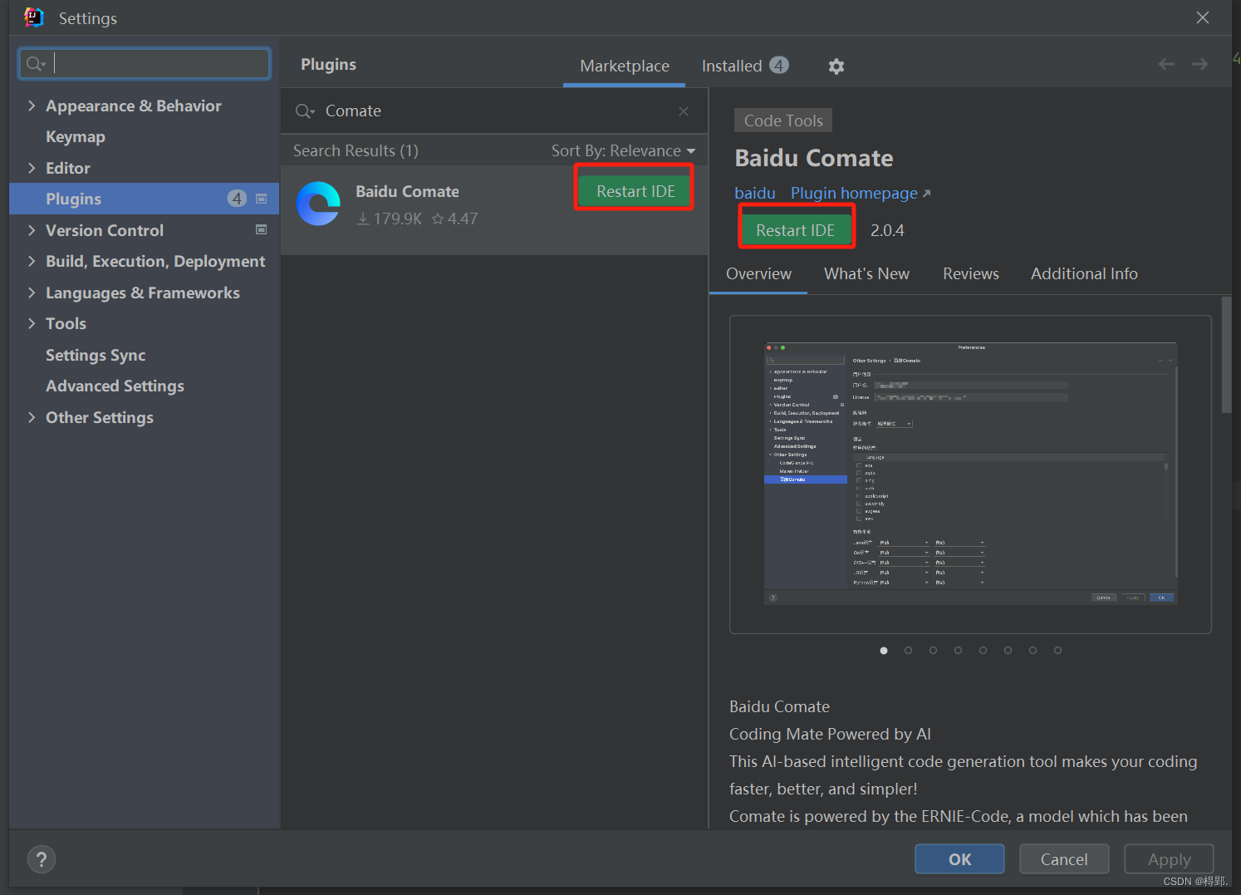Click the plugin search magnifier icon
The width and height of the screenshot is (1241, 895).
(305, 111)
